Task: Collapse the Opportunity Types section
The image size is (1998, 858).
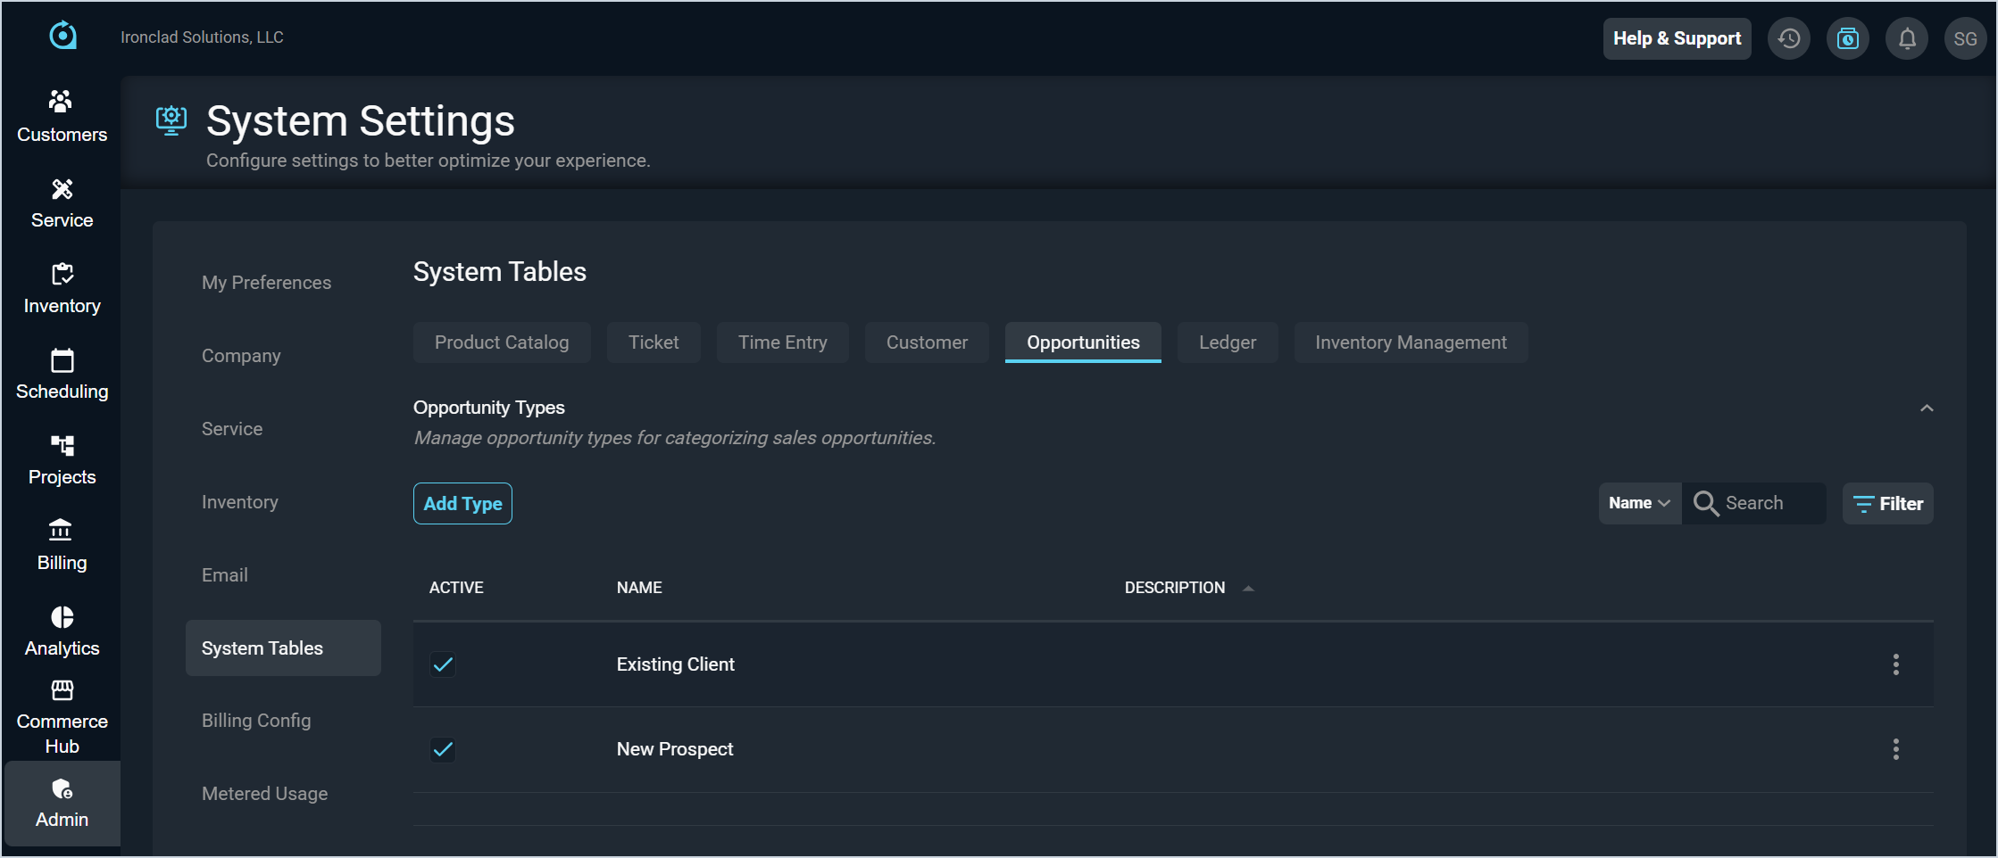Action: click(x=1927, y=408)
